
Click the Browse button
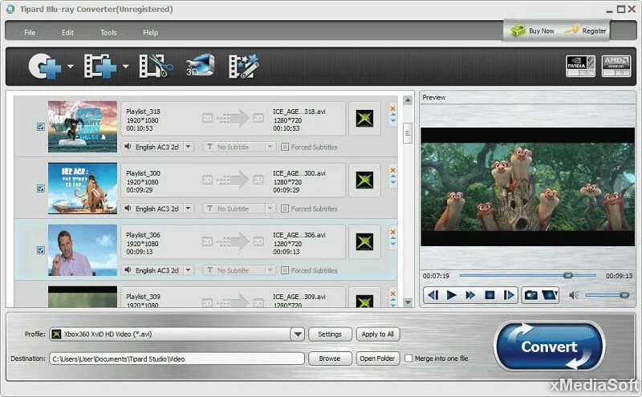coord(330,359)
